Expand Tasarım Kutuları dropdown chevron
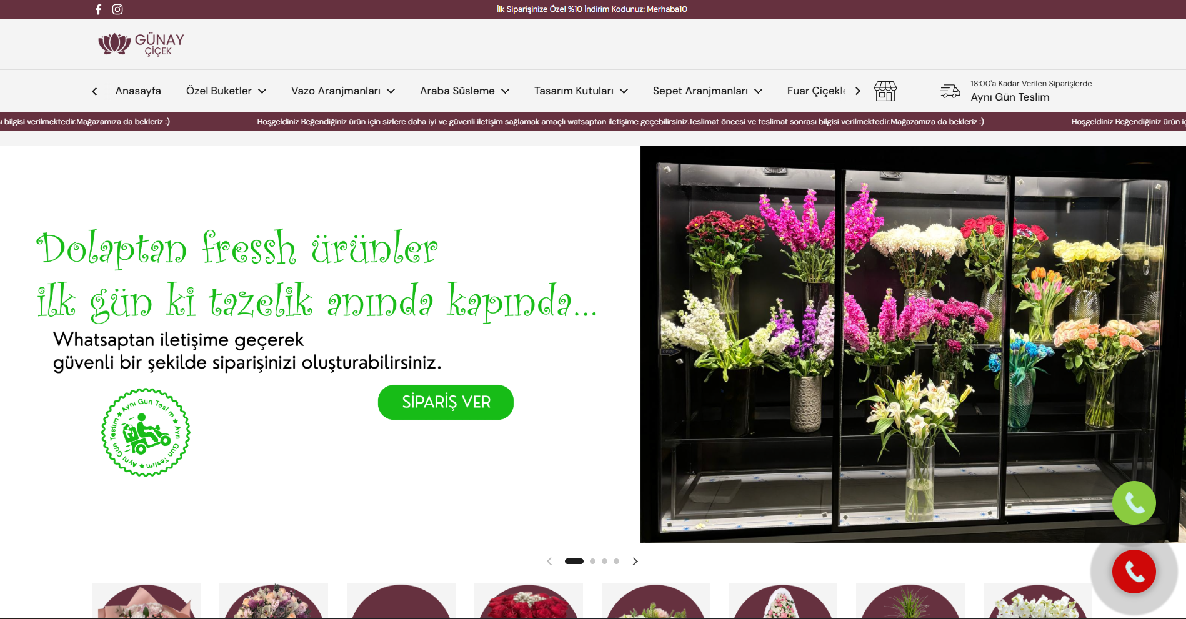The width and height of the screenshot is (1186, 619). coord(624,91)
